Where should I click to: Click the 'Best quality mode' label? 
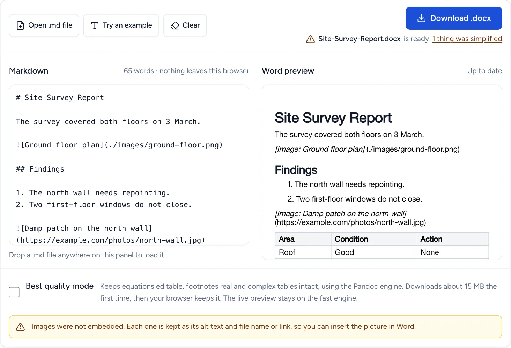(60, 286)
